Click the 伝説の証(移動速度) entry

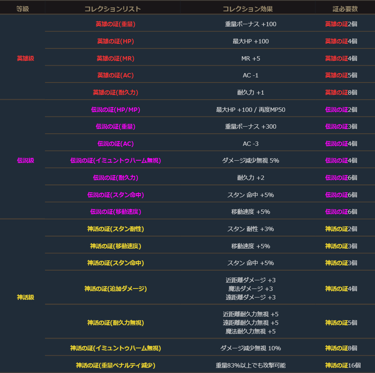click(115, 212)
